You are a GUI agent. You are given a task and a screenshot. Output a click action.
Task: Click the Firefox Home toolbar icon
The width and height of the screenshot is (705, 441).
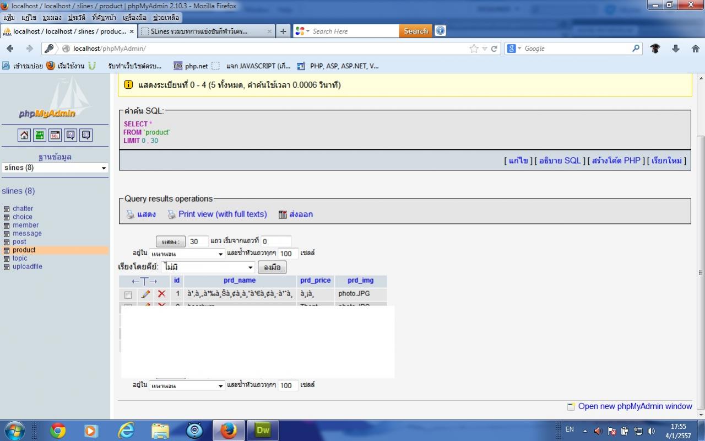pos(696,49)
